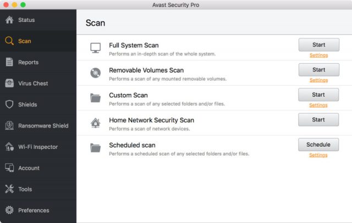
Task: Open Settings link under Schedule button
Action: 318,155
